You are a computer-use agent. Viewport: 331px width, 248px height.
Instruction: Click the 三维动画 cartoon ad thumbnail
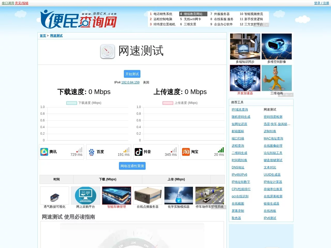(277, 78)
